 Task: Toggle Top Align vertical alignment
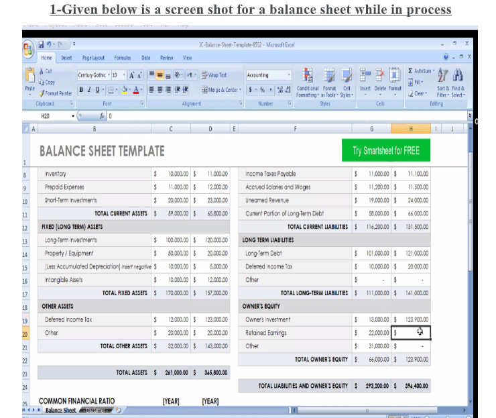tap(152, 75)
